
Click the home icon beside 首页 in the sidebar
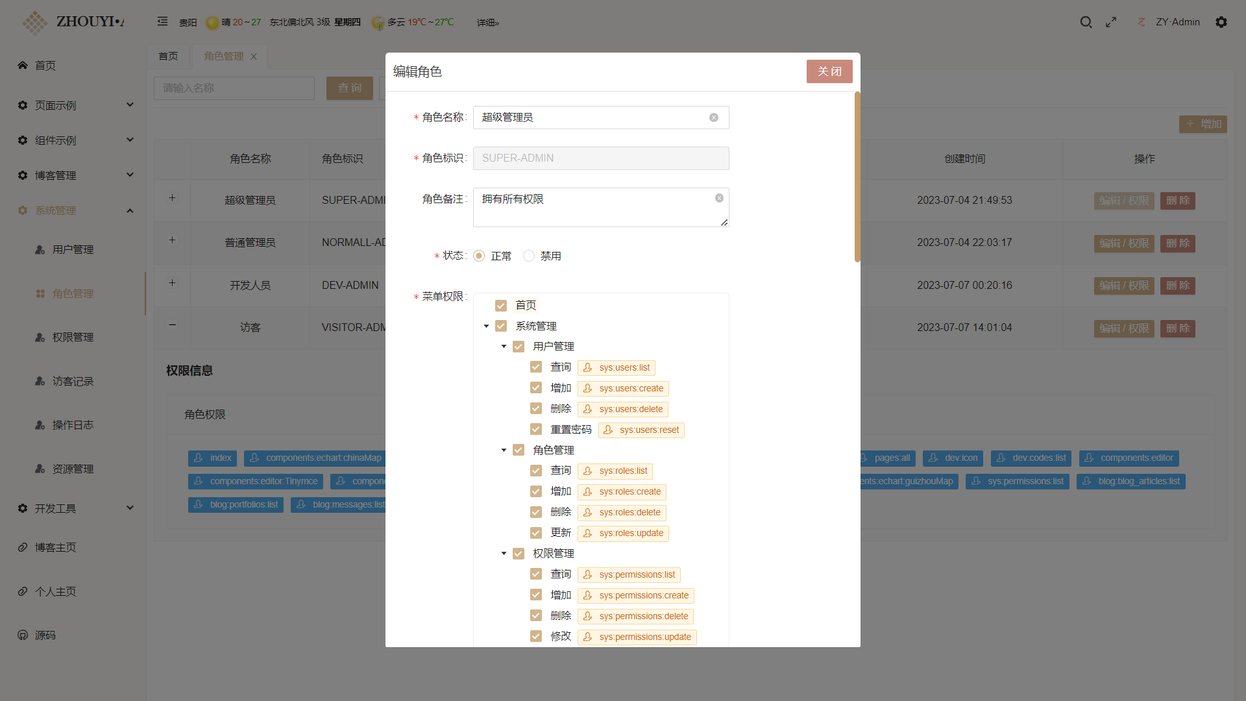[23, 65]
